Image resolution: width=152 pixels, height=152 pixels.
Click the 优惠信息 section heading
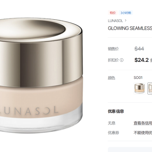pyautogui.click(x=116, y=111)
